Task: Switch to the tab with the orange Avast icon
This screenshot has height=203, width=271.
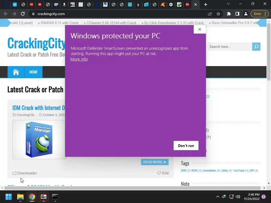Action: point(163,5)
